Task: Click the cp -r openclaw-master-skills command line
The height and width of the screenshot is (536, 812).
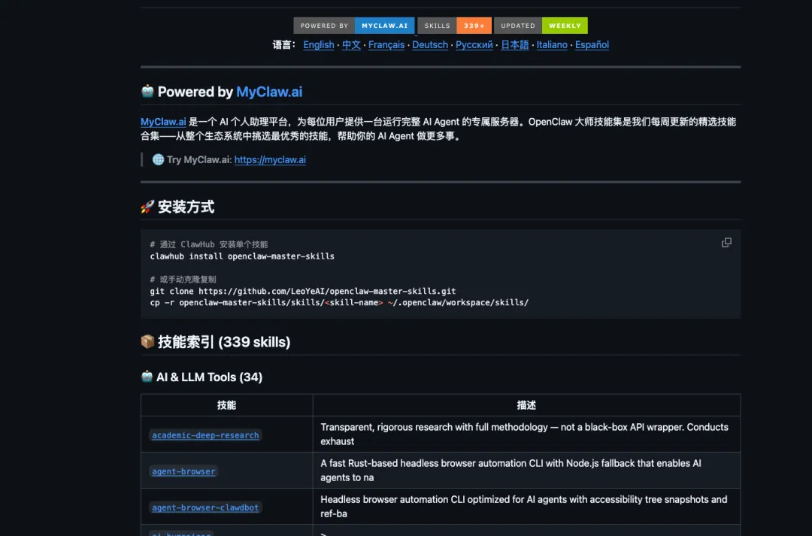Action: (339, 302)
